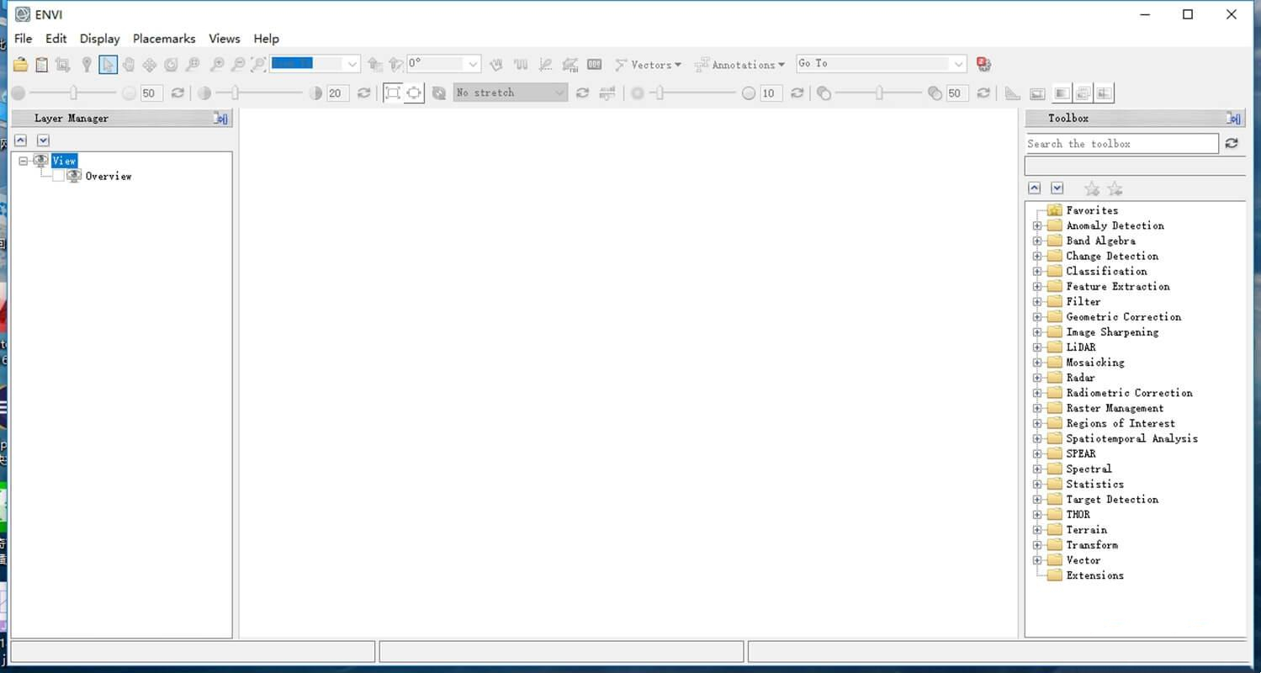Expand the Radiometric Correction folder

1037,393
